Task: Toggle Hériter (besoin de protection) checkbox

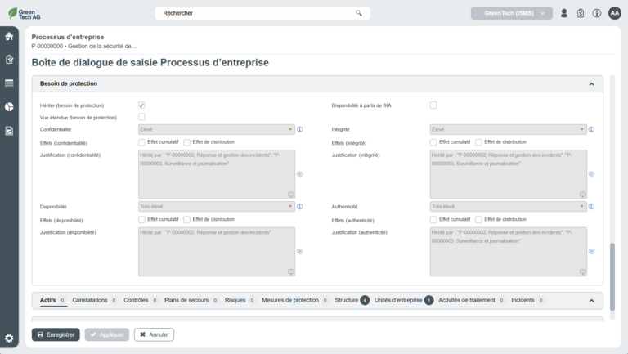Action: click(x=141, y=105)
